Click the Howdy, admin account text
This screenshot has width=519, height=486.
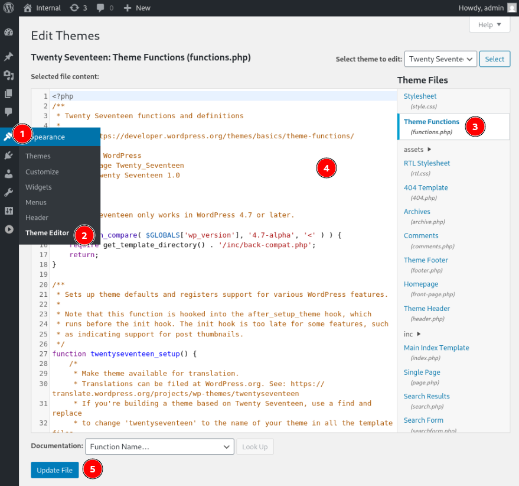pyautogui.click(x=481, y=8)
